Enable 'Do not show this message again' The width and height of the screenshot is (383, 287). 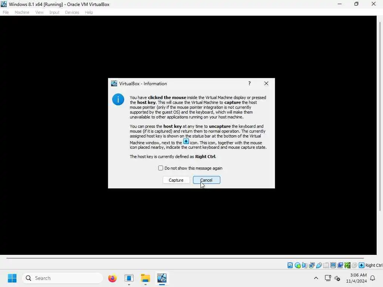coord(160,168)
